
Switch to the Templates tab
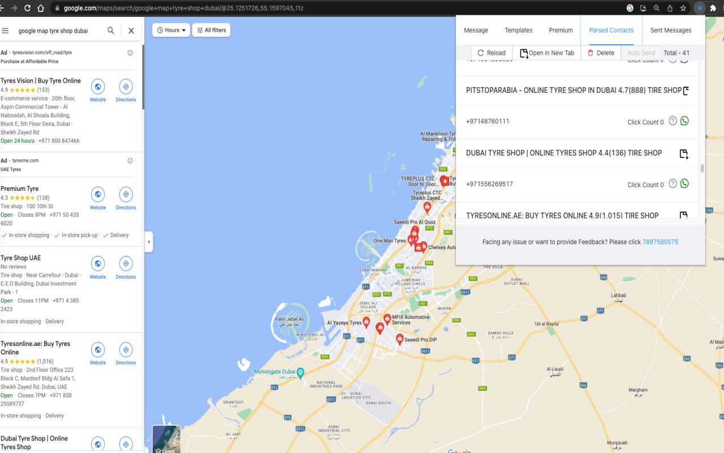coord(519,31)
